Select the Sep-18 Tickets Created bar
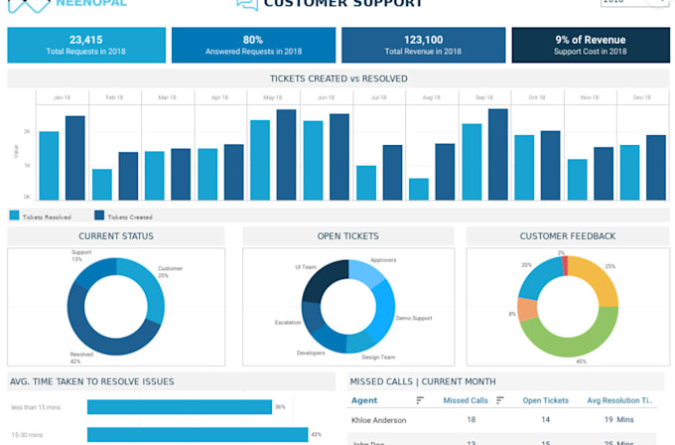Screen dimensions: 675x445 pos(498,155)
